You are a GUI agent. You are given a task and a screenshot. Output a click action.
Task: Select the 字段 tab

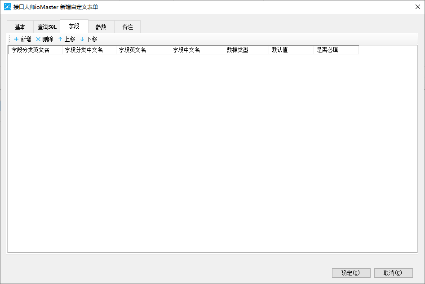[74, 26]
